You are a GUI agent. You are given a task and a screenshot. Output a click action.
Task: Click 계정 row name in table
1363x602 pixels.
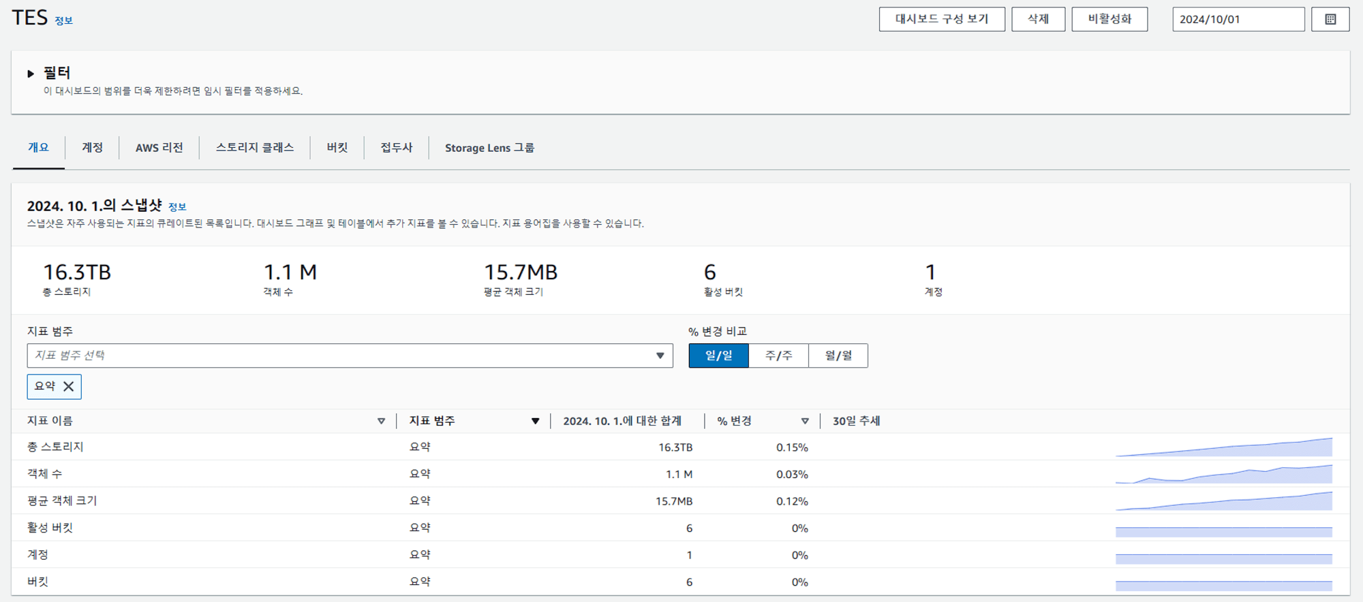coord(37,555)
